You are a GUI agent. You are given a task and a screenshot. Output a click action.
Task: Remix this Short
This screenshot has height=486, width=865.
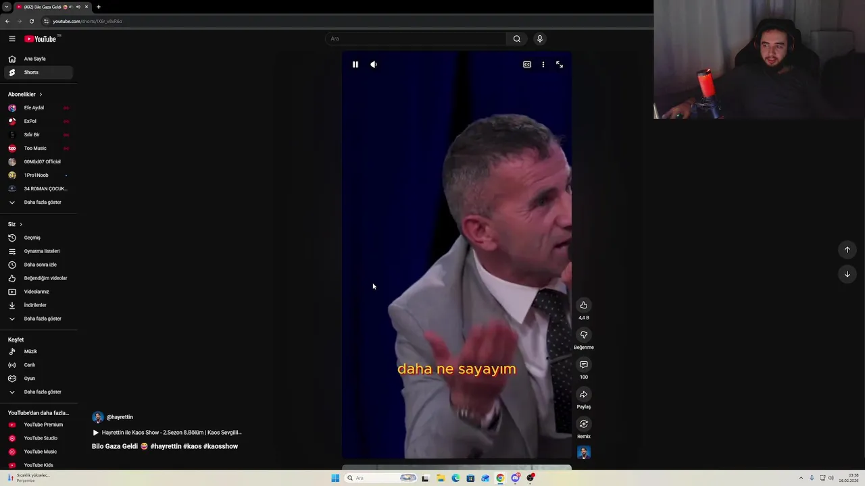pos(584,424)
